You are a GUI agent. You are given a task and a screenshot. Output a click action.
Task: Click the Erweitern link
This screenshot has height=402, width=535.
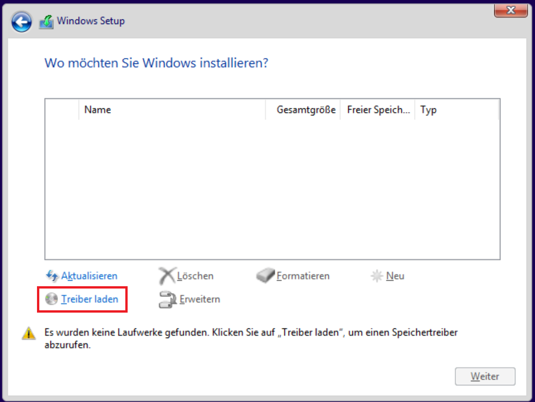point(200,299)
